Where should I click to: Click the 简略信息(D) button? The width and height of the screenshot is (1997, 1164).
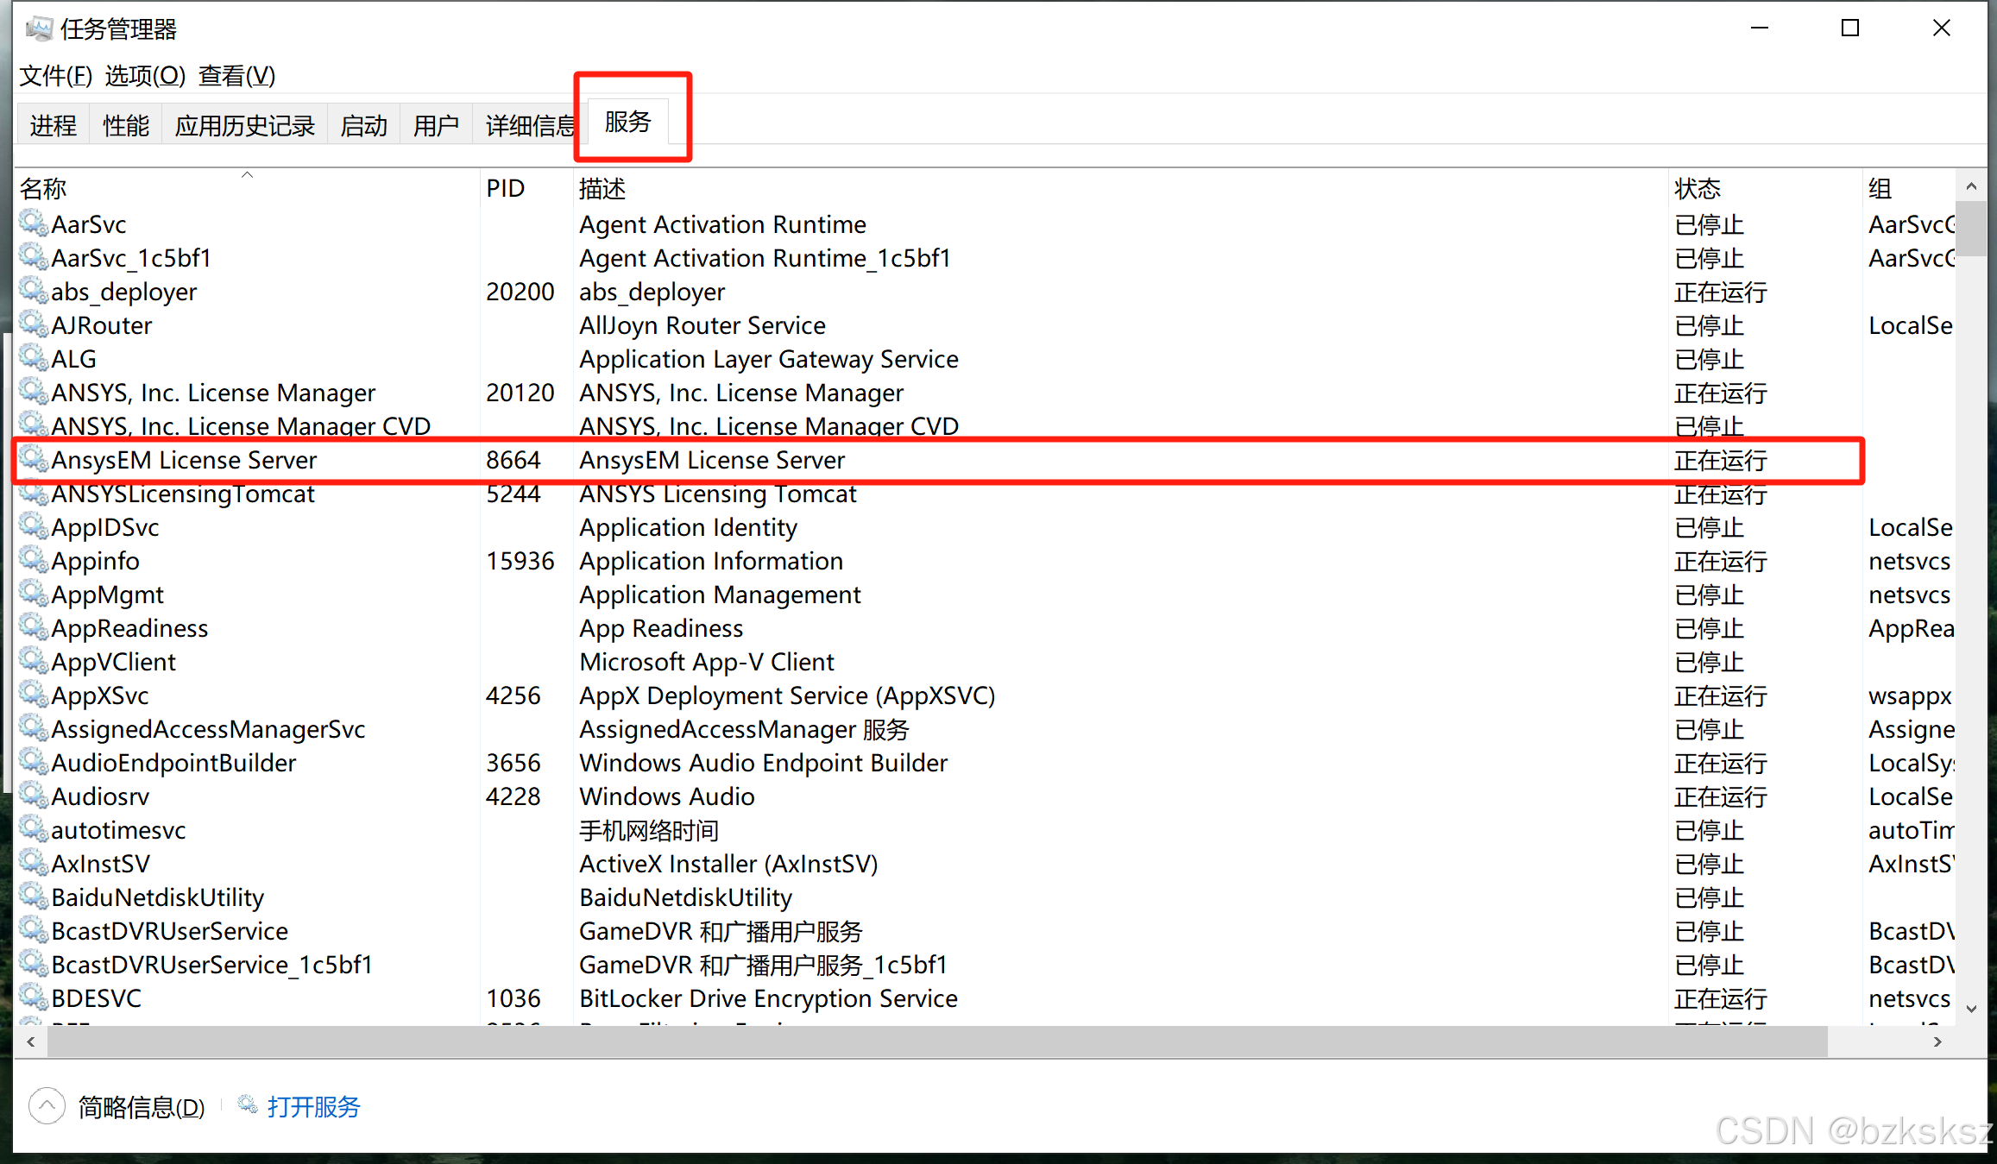click(x=142, y=1106)
